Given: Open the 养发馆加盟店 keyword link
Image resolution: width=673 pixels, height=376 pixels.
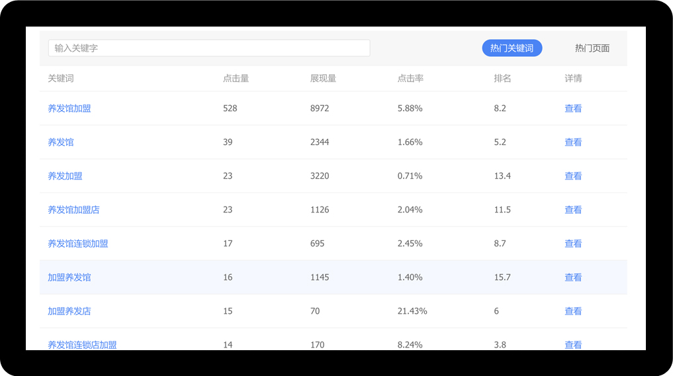Looking at the screenshot, I should point(73,210).
